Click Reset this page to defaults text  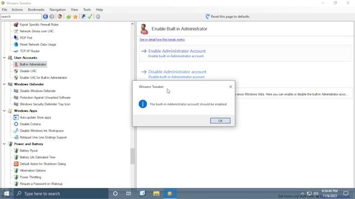(230, 17)
